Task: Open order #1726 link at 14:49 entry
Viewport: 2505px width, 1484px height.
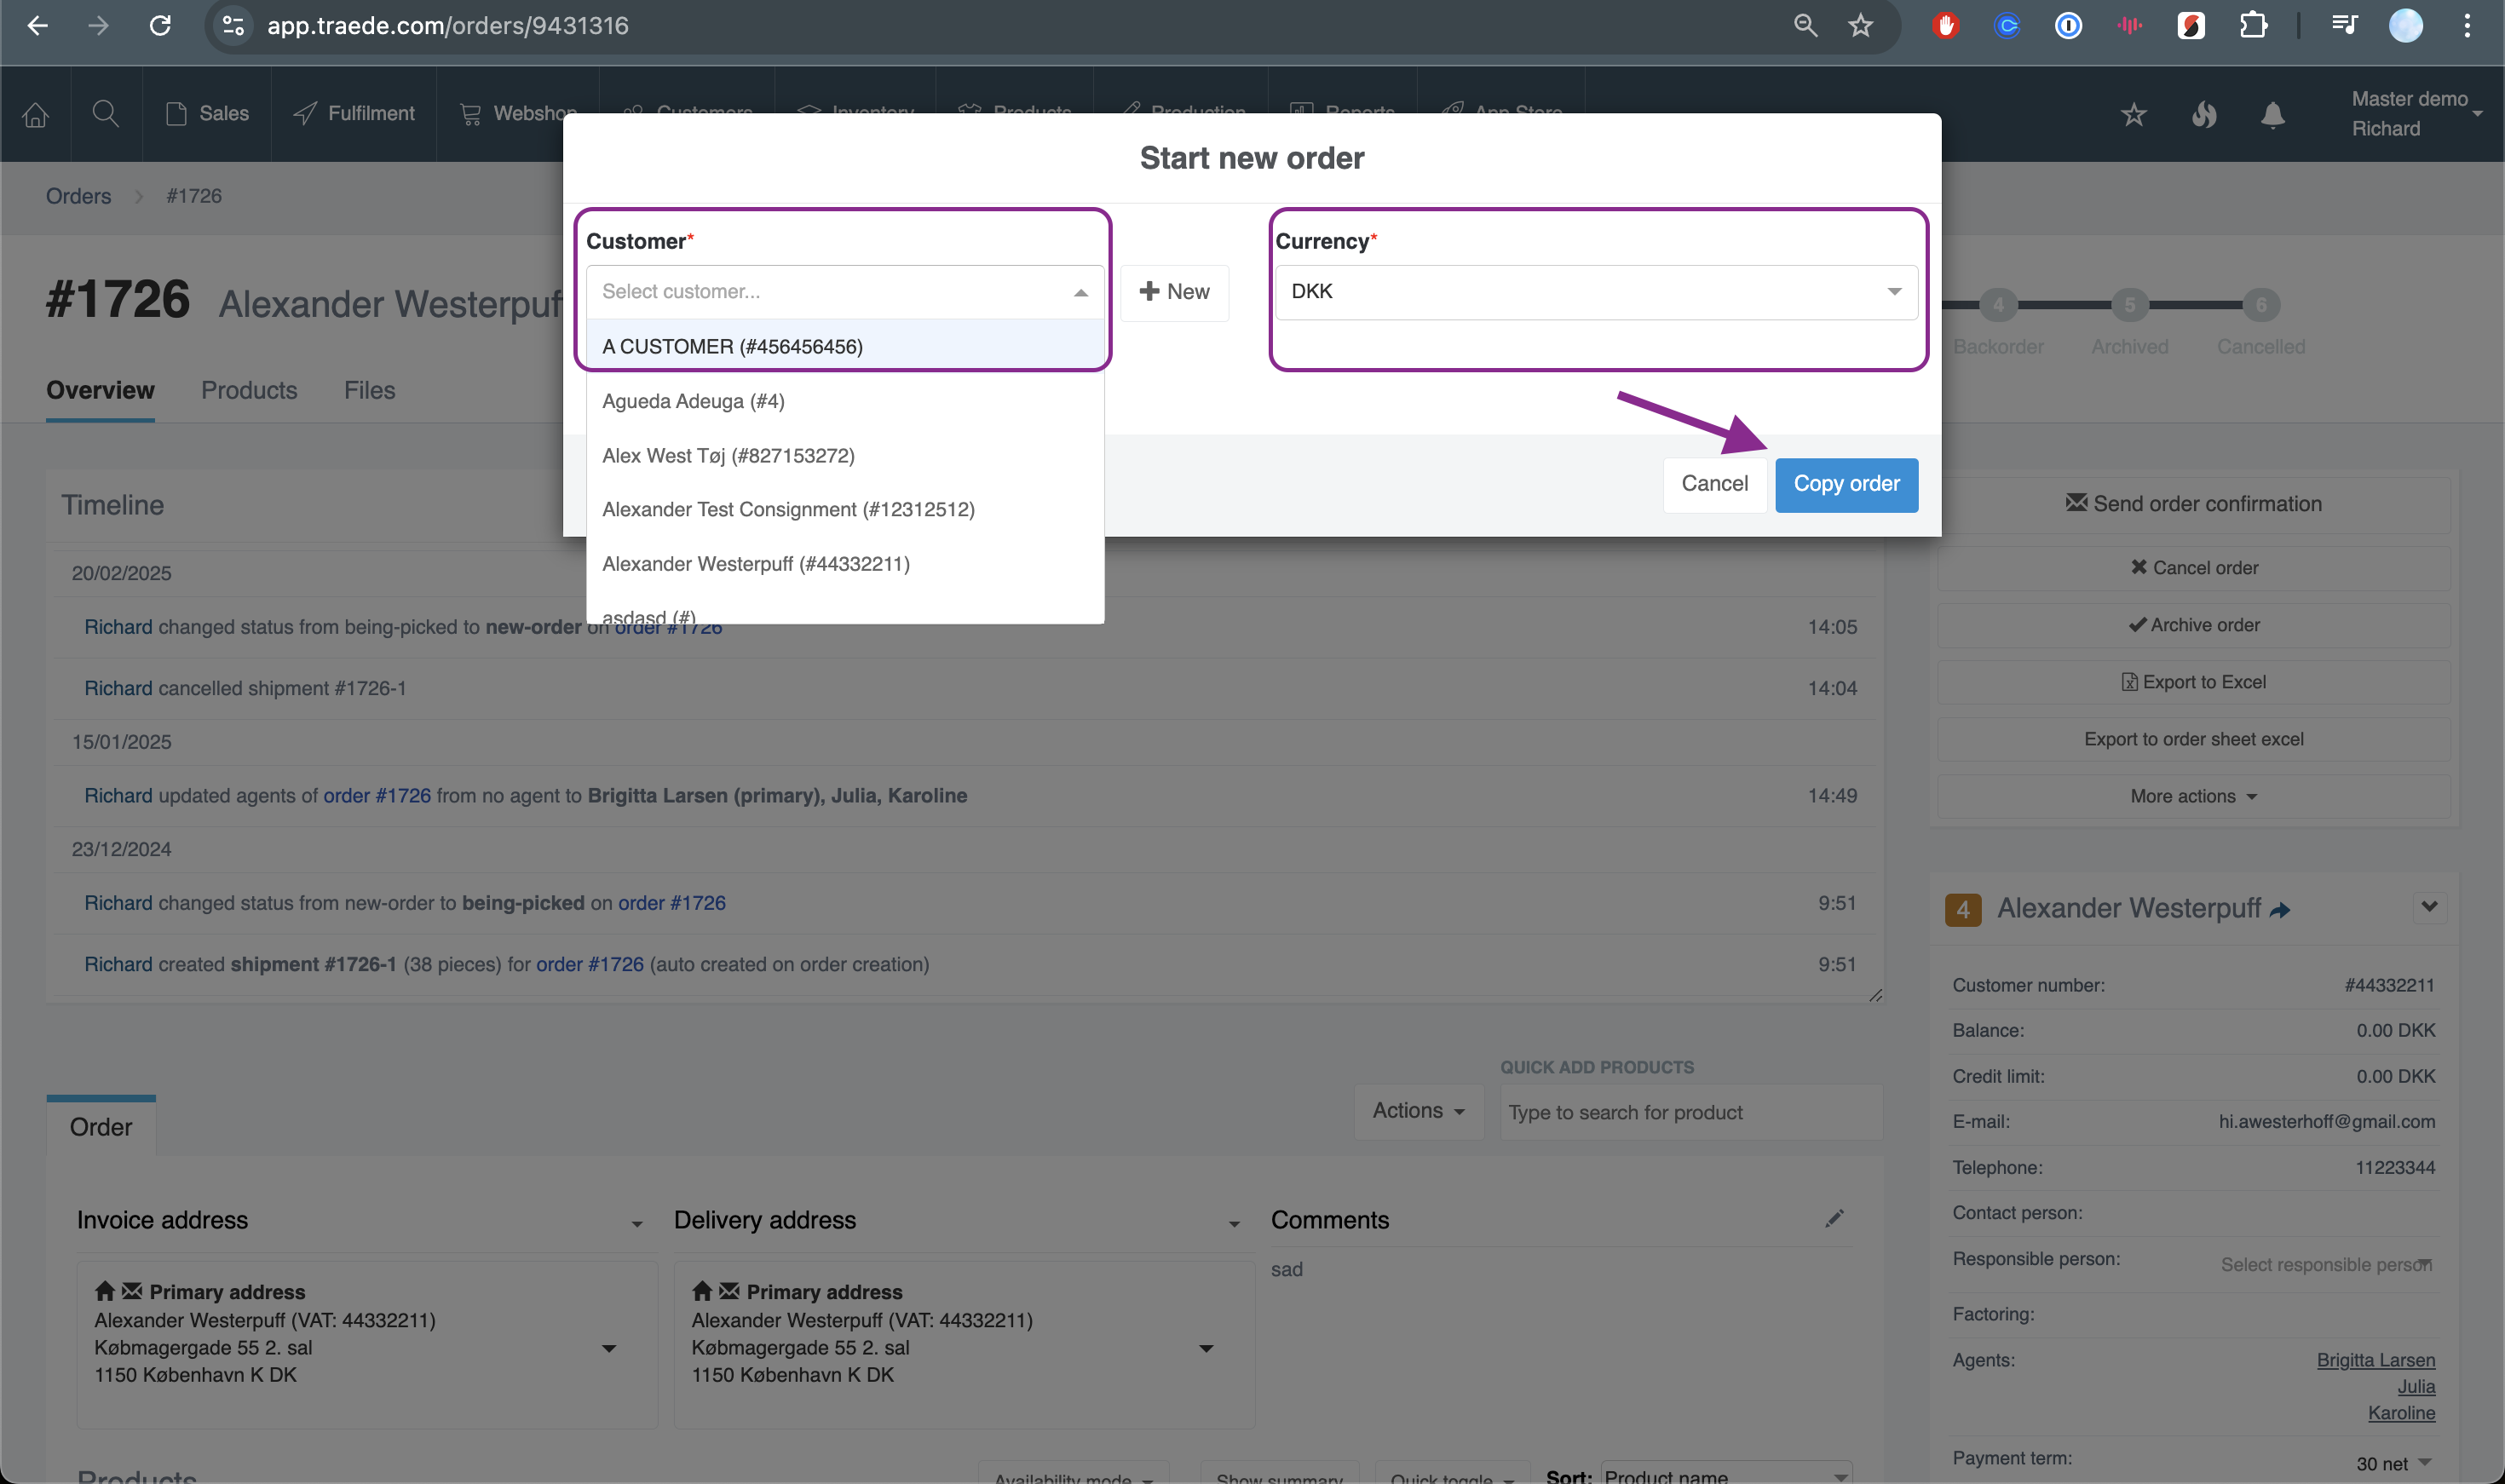Action: 377,796
